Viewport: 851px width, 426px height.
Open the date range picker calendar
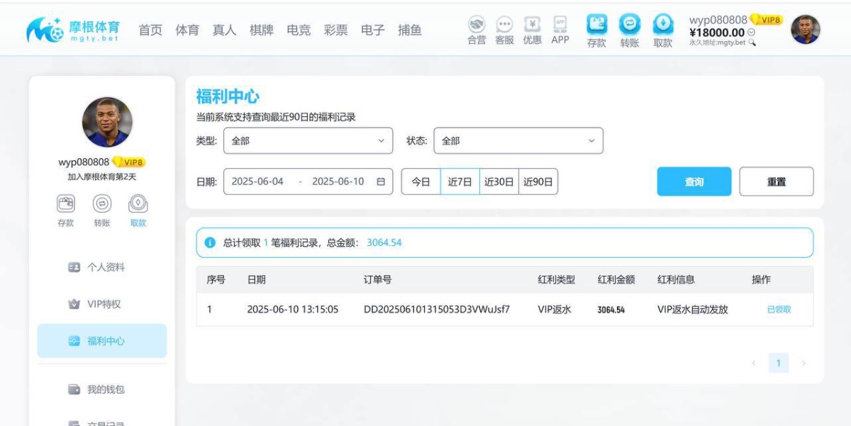click(x=379, y=181)
